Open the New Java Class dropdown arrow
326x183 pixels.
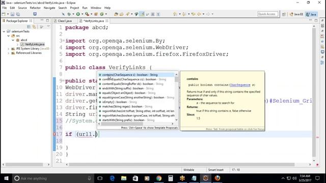pos(106,14)
